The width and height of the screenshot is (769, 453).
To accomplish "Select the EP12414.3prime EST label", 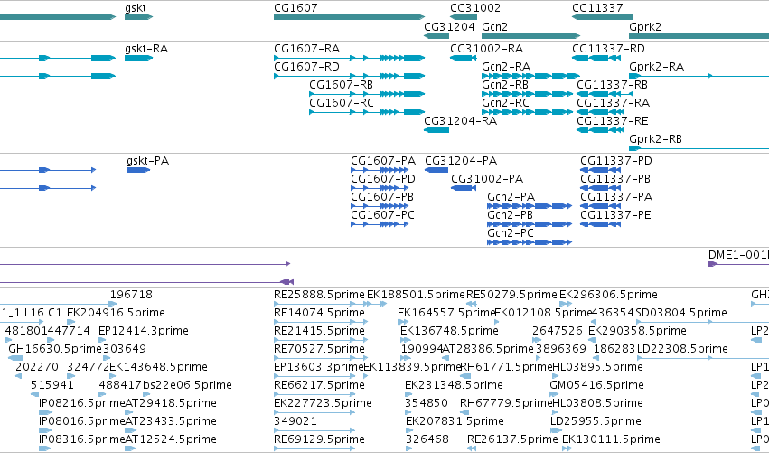I will click(x=144, y=331).
